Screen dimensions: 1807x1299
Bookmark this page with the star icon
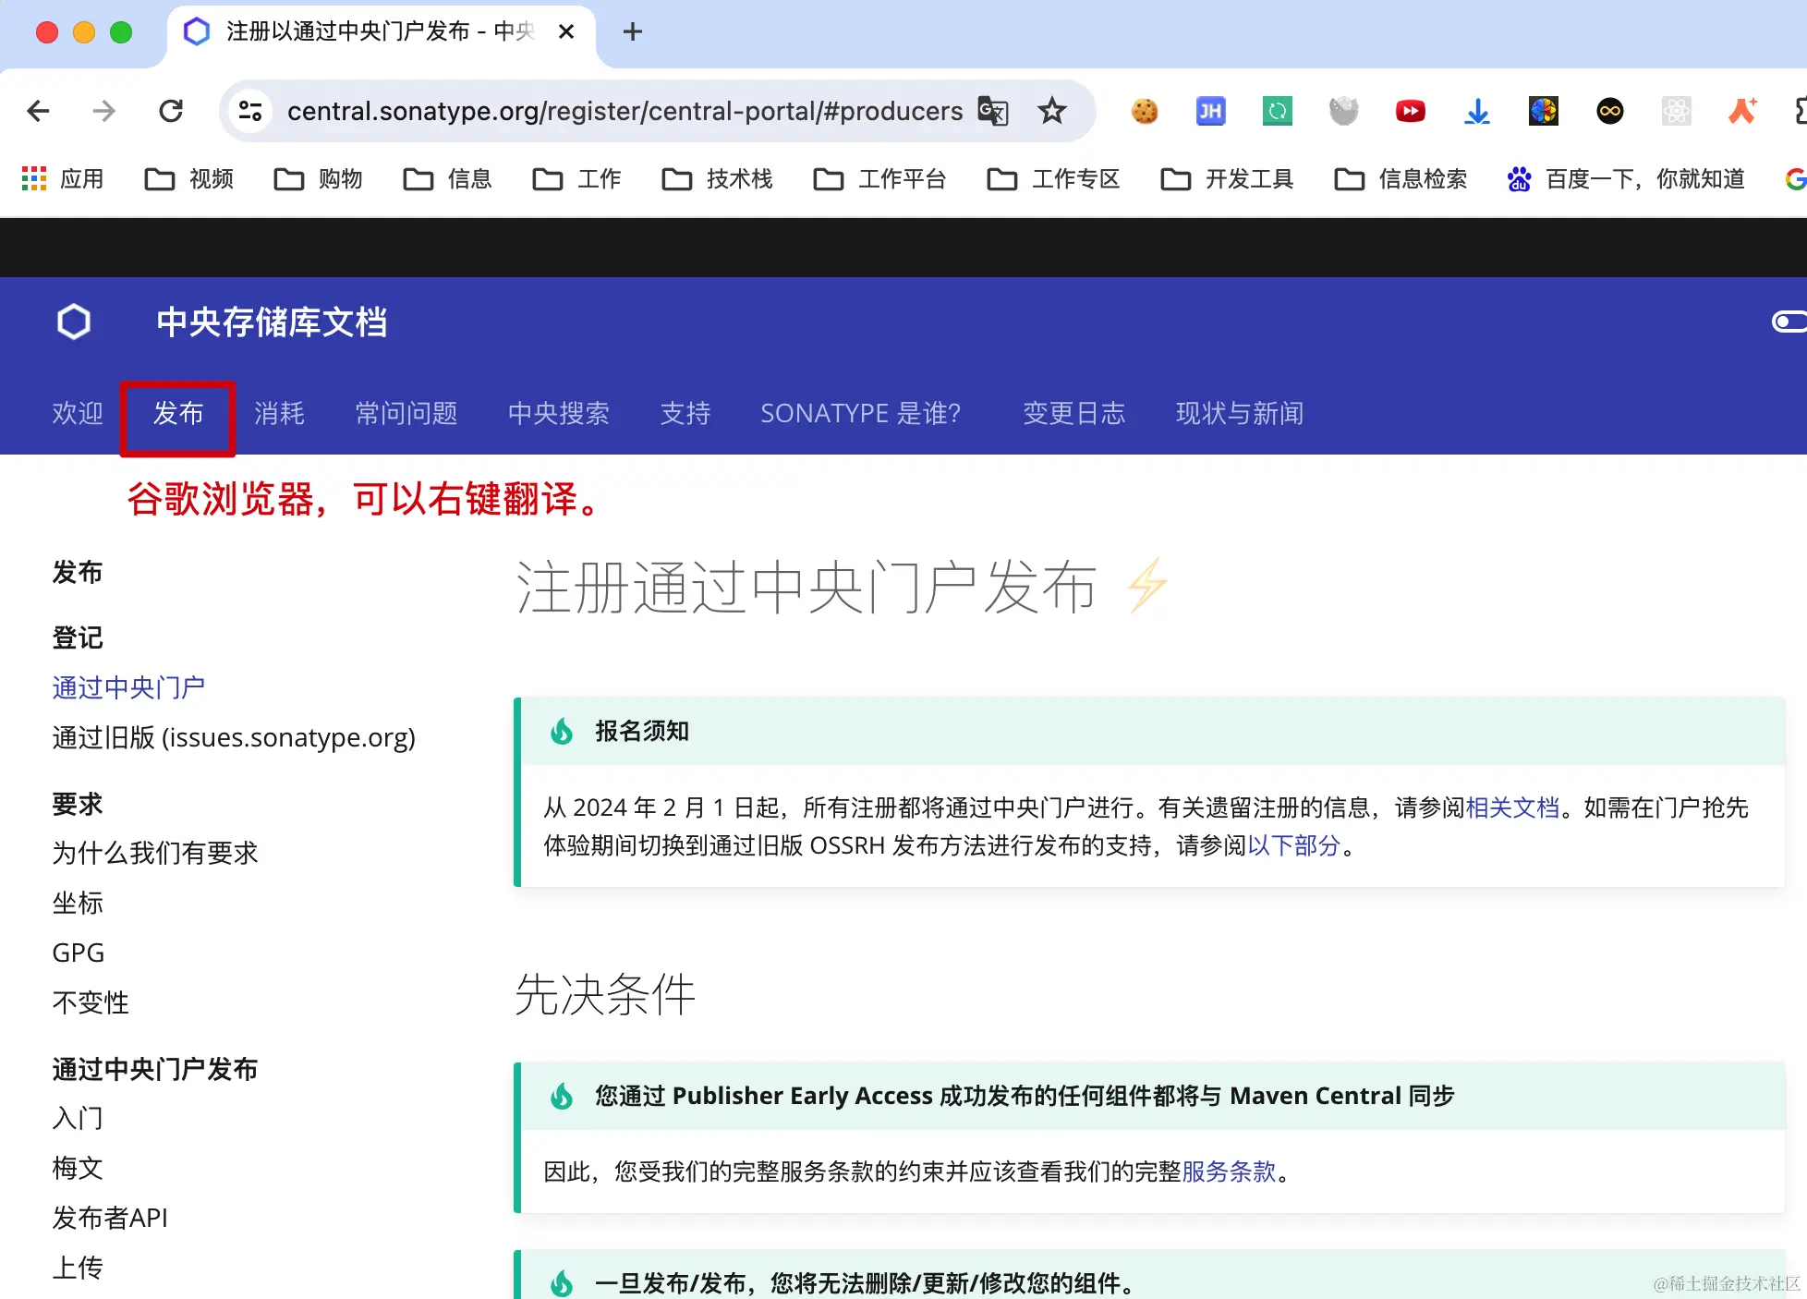1051,112
